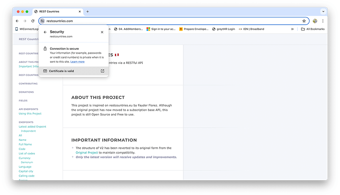The image size is (340, 195).
Task: Open the Code endpoint sidebar link
Action: (x=22, y=149)
